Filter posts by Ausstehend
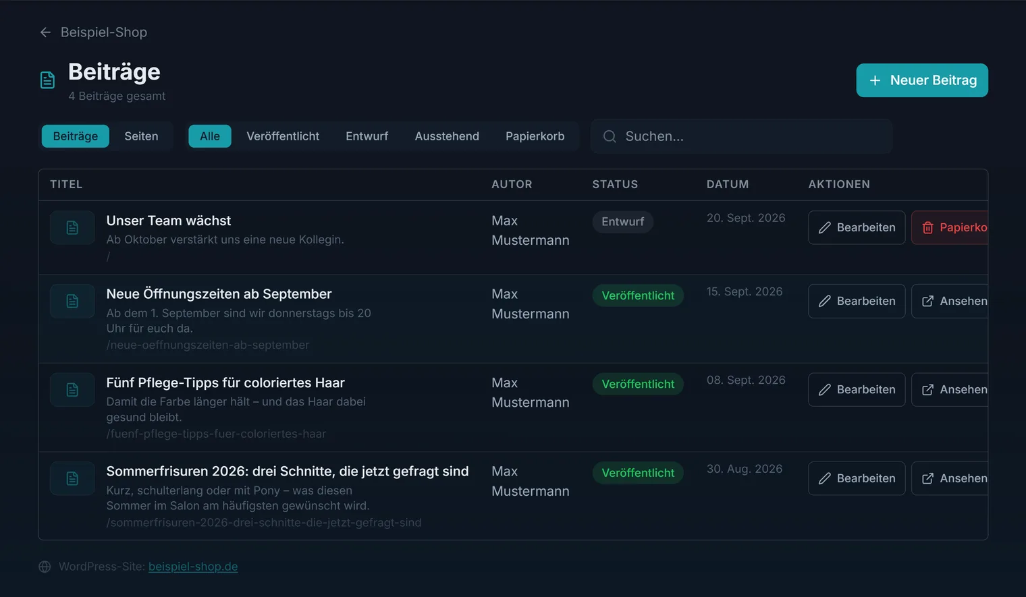The height and width of the screenshot is (597, 1026). pyautogui.click(x=447, y=136)
